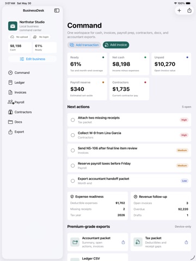Click the No upload badge
196x261 pixels.
19,37
